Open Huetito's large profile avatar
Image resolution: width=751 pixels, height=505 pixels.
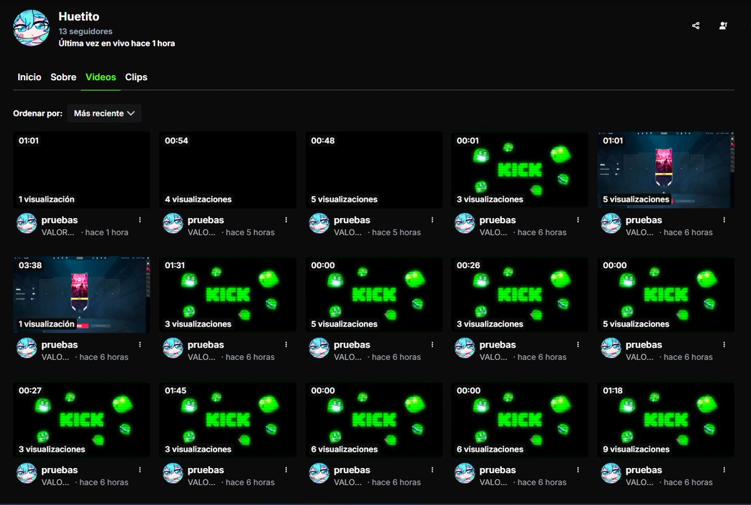point(31,28)
